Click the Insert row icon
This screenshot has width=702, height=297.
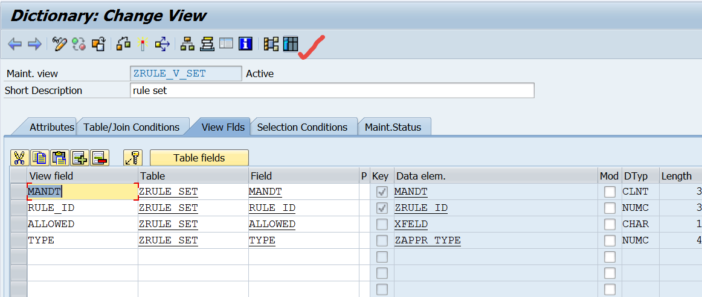[x=80, y=158]
